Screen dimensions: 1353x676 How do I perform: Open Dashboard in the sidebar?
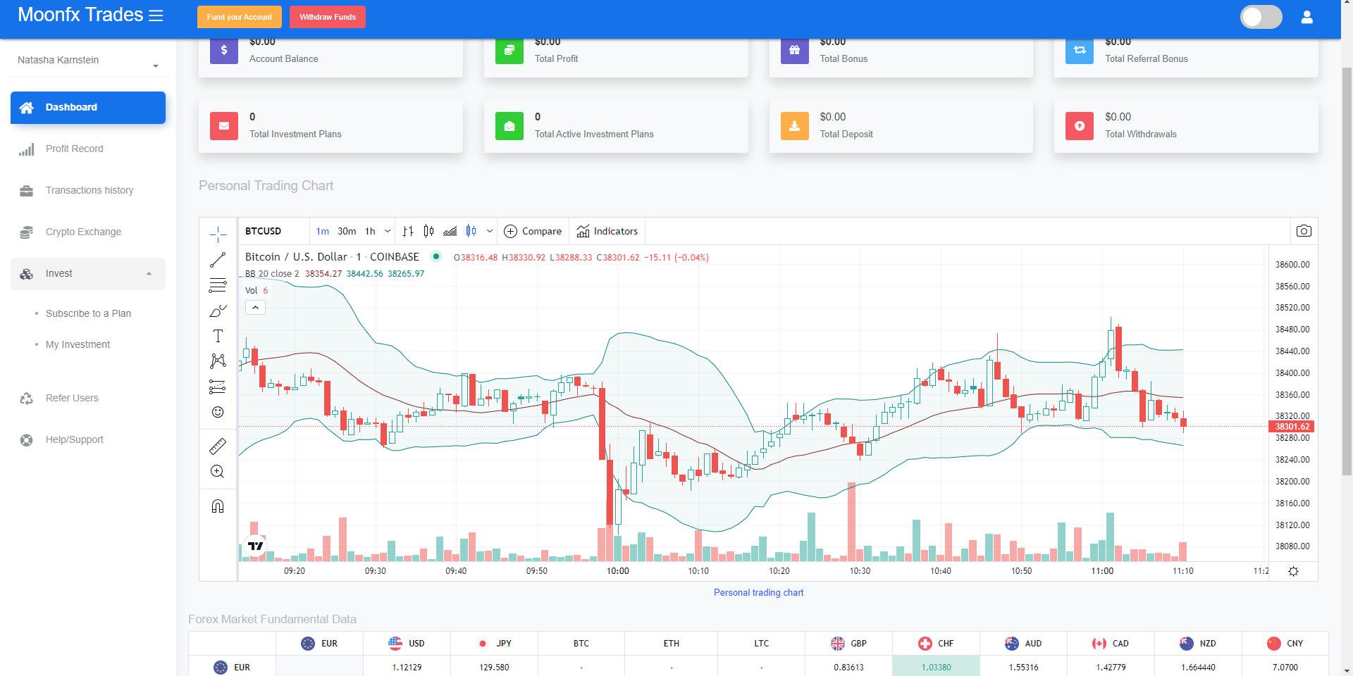88,108
